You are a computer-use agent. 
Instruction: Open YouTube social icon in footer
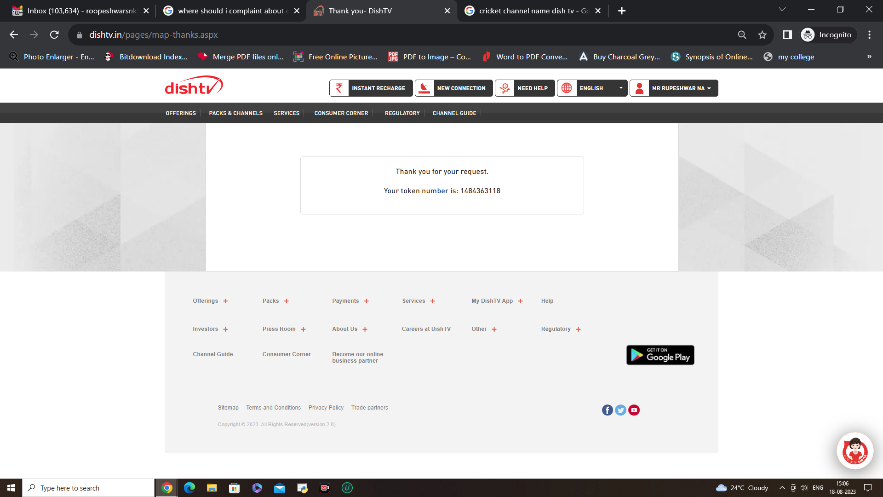(634, 410)
